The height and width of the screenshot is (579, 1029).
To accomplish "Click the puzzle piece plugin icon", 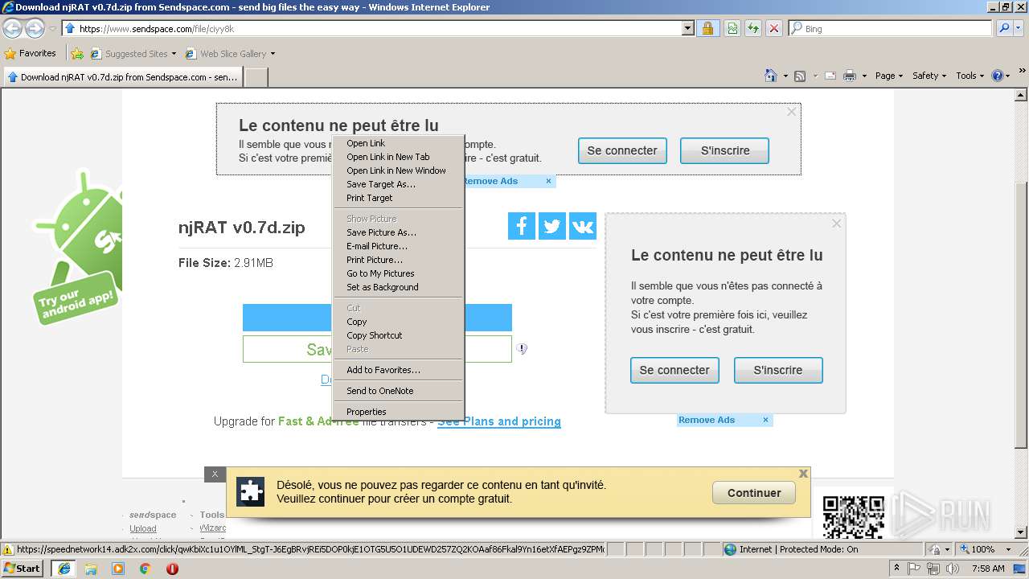I will tap(251, 492).
